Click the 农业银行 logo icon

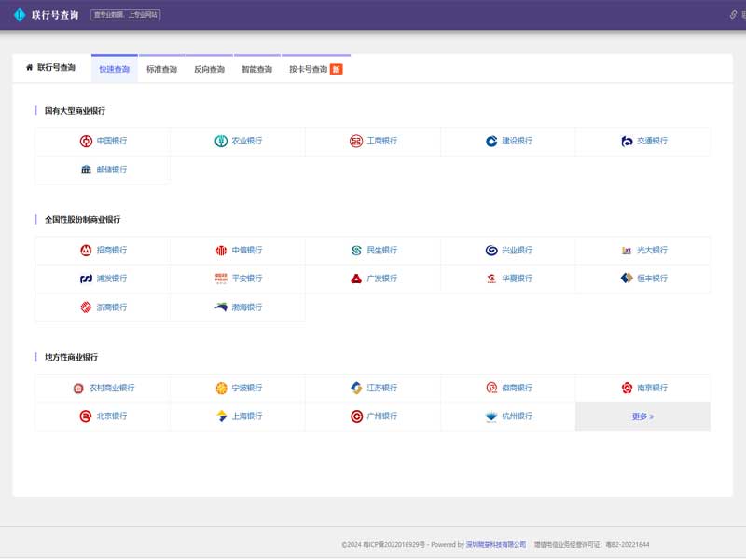(221, 142)
